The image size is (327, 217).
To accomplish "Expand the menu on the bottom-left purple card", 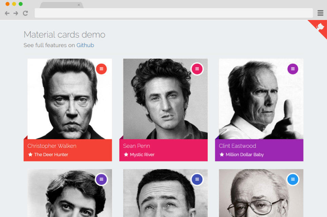I will click(x=101, y=179).
